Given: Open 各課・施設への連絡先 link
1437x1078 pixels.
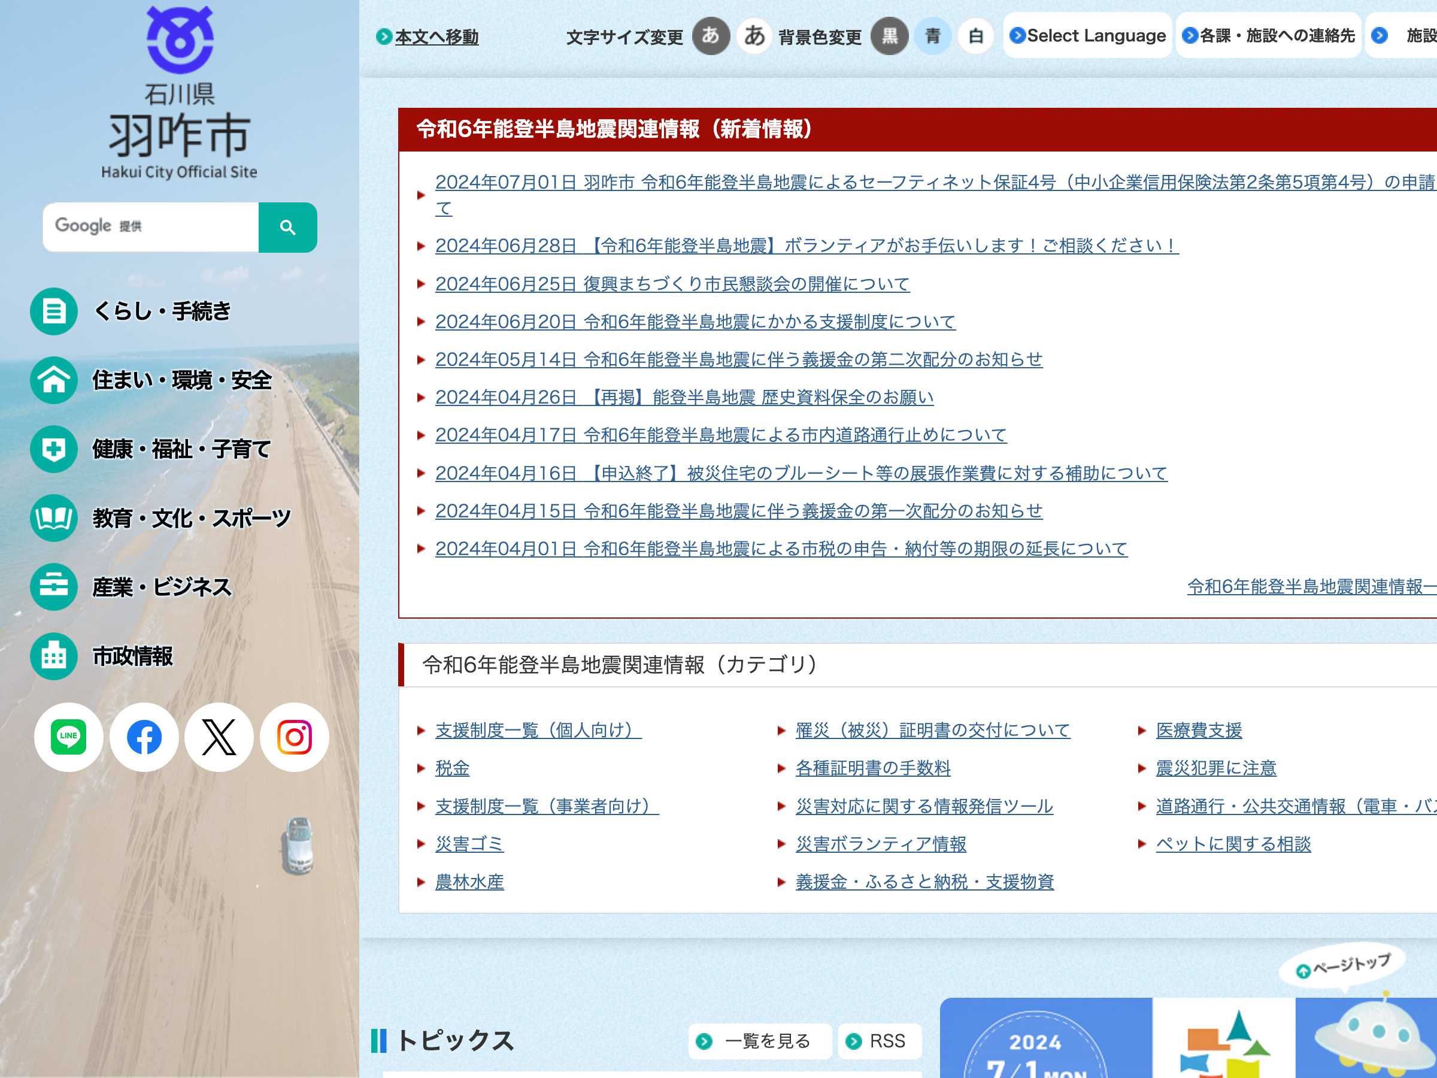Looking at the screenshot, I should pos(1269,35).
